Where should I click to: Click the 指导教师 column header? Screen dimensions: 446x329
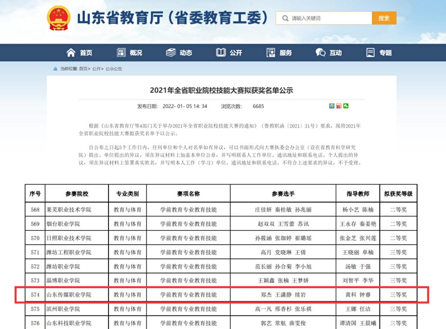(358, 194)
